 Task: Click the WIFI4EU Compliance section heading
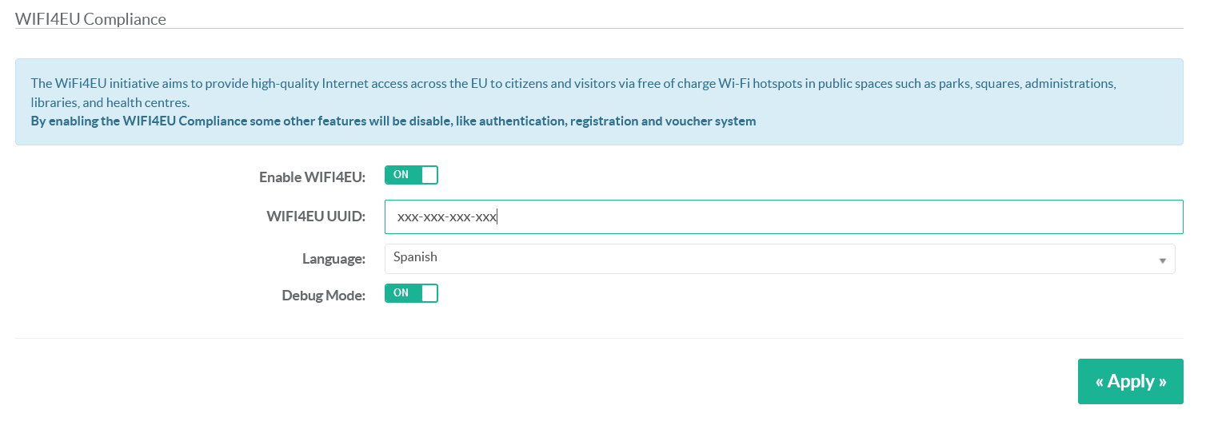point(90,19)
